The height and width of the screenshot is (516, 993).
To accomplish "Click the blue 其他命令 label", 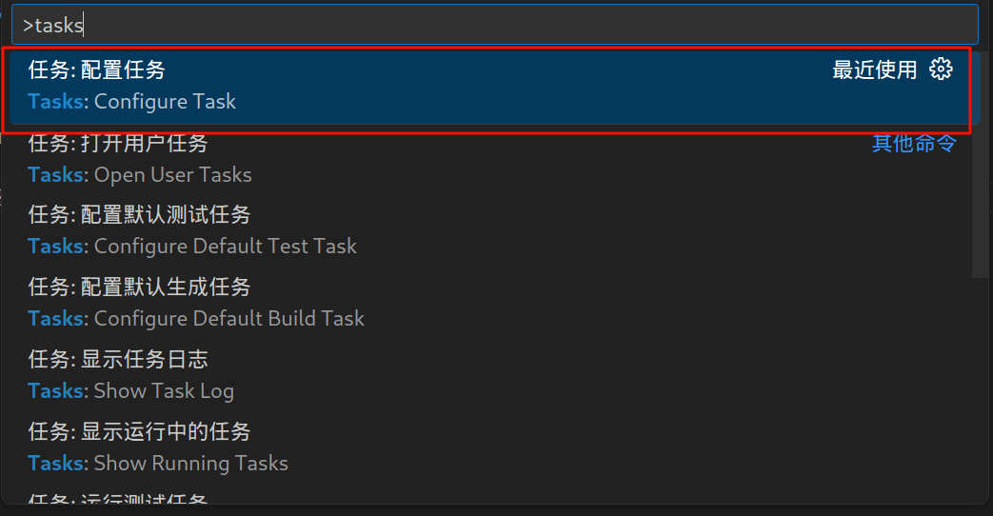I will pos(914,144).
